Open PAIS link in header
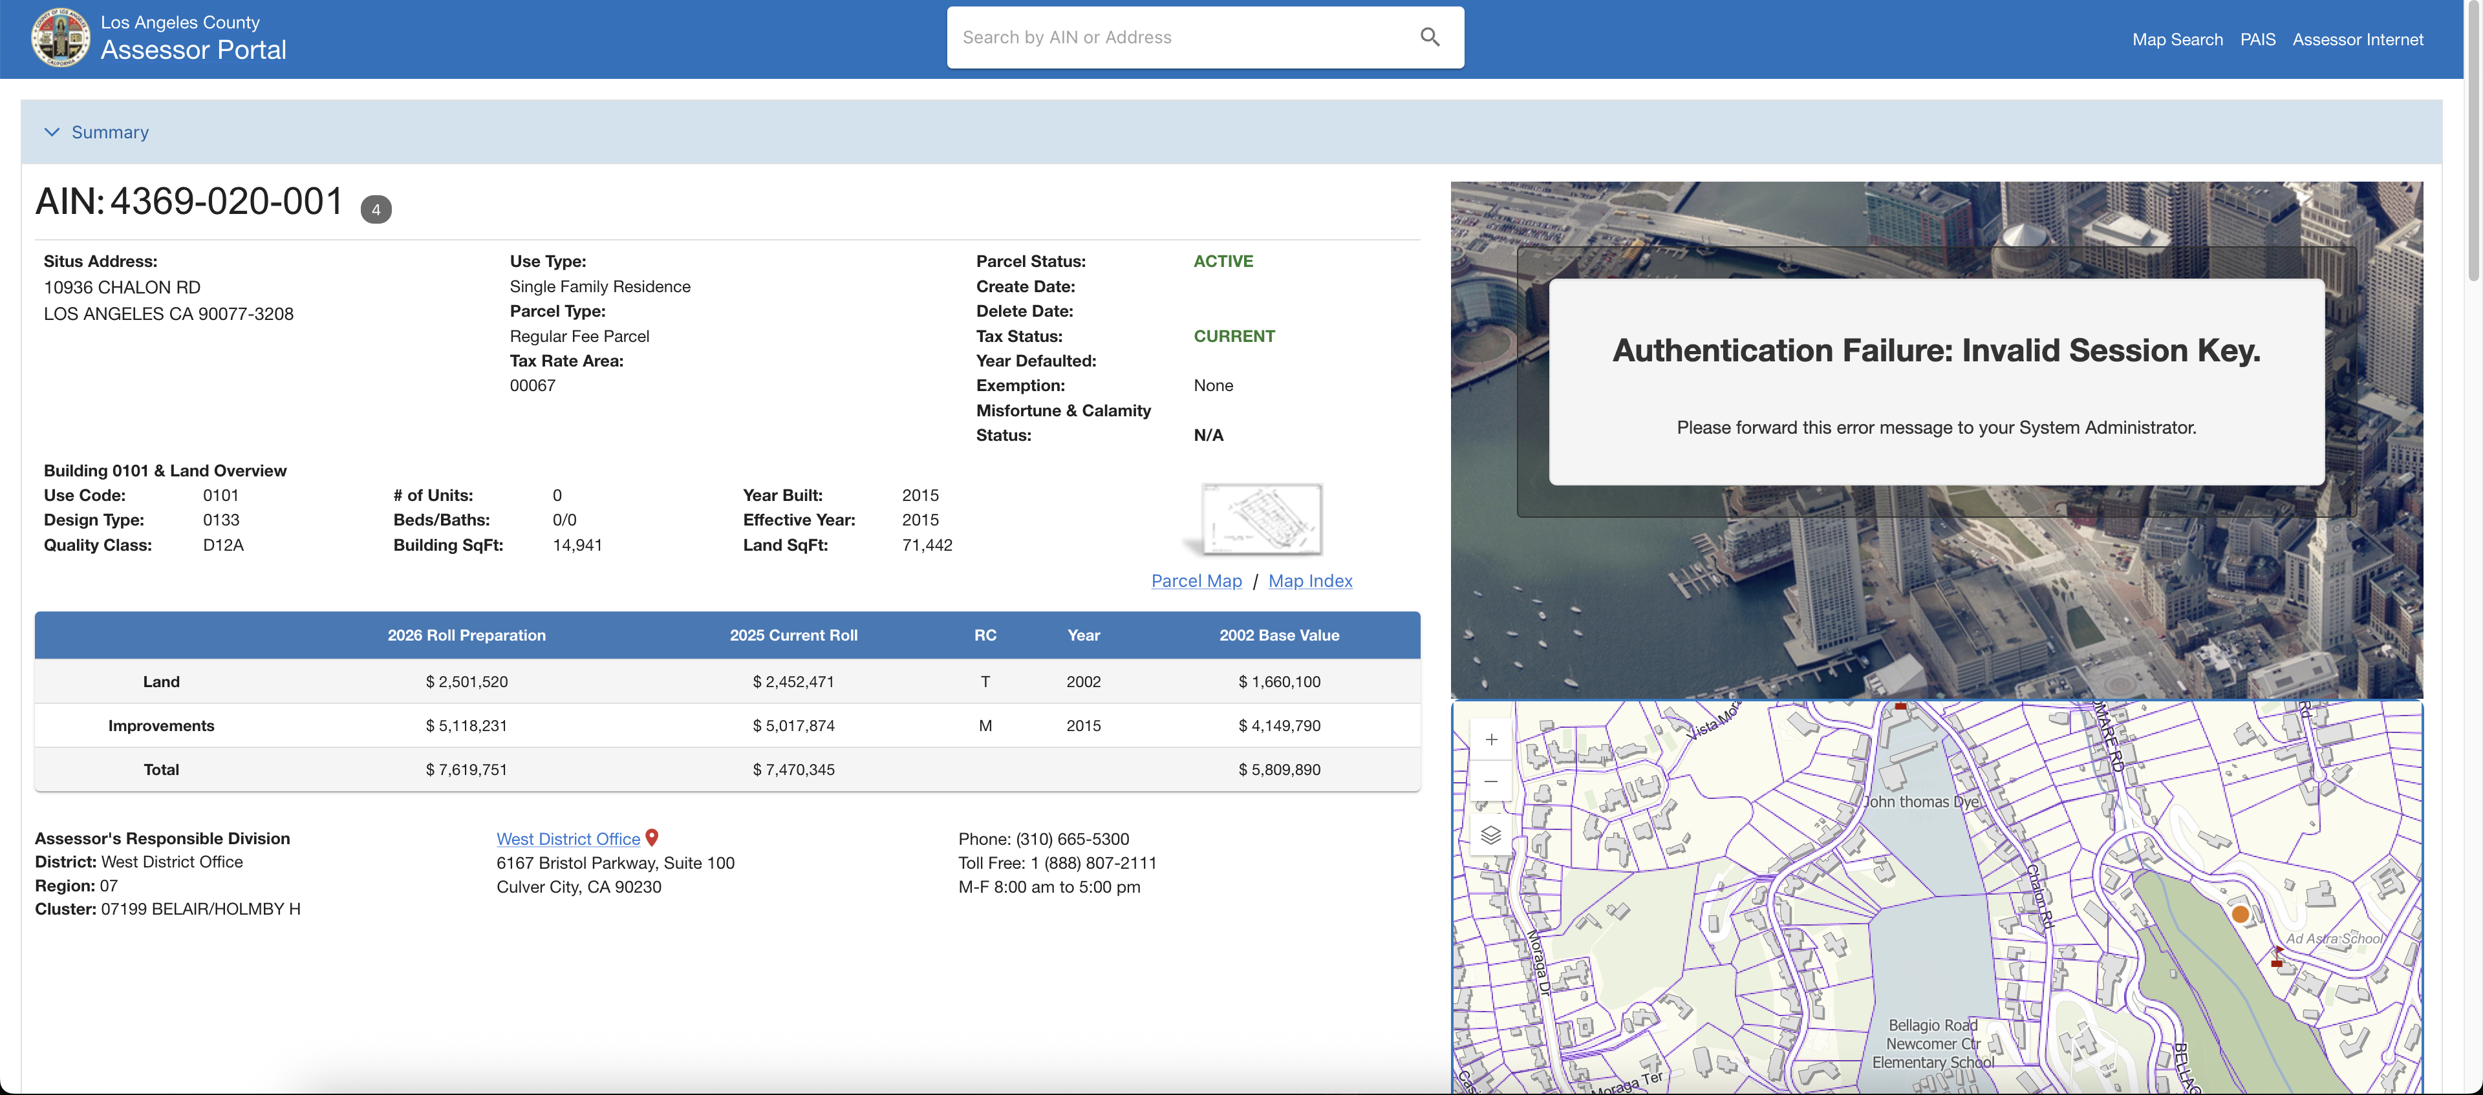 (2257, 39)
